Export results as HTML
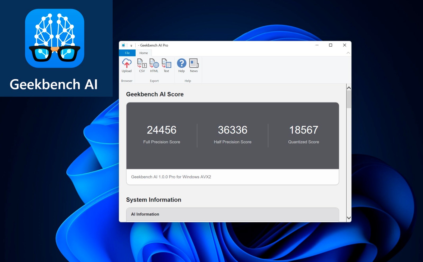 coord(154,66)
